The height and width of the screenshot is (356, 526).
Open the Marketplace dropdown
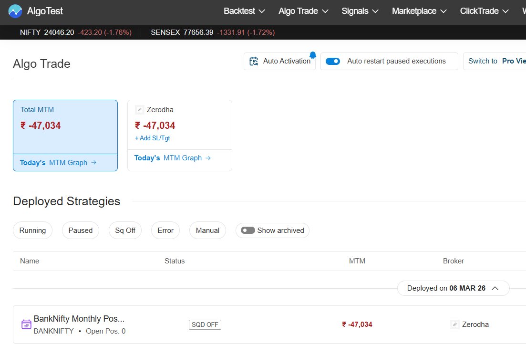(x=419, y=11)
